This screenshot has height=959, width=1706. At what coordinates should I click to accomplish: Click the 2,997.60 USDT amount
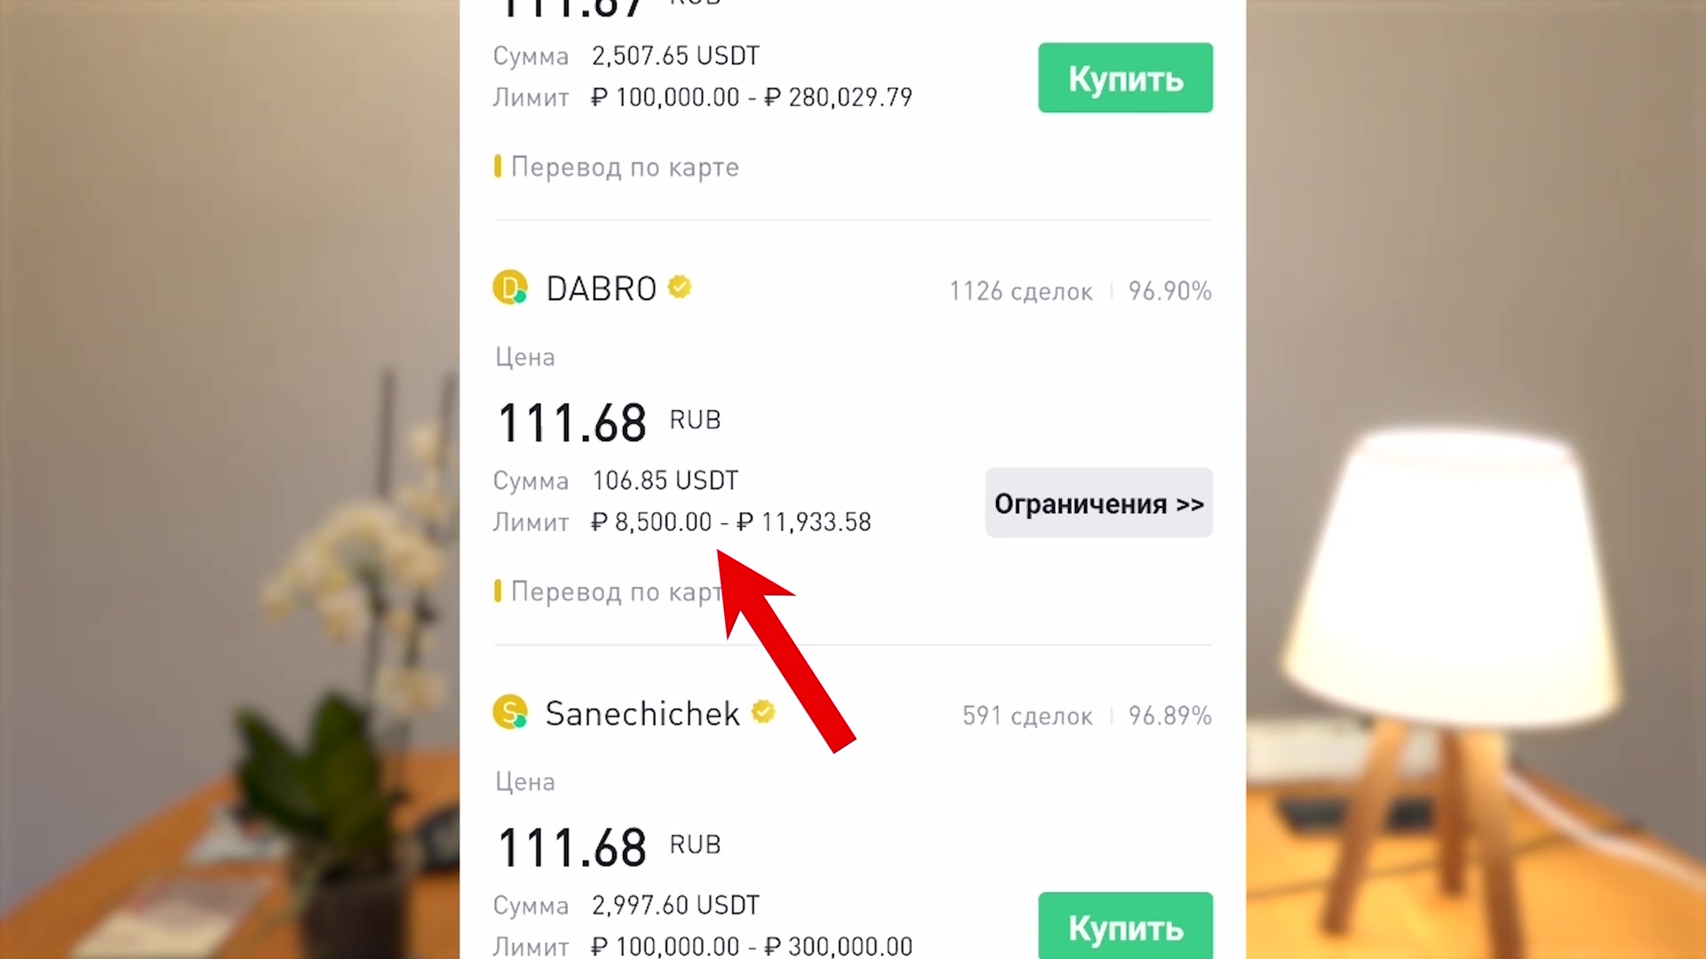[x=675, y=905]
